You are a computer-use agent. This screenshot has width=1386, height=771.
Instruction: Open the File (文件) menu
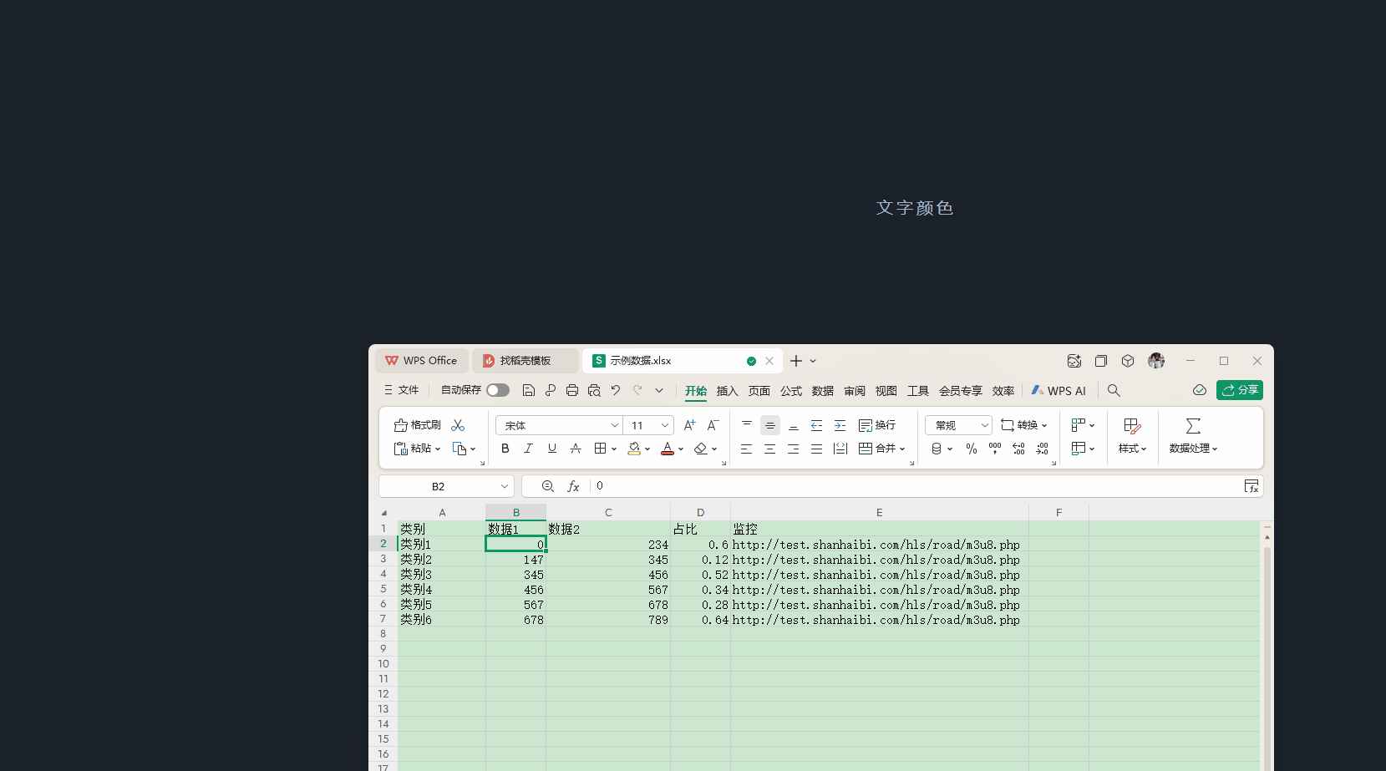[401, 390]
